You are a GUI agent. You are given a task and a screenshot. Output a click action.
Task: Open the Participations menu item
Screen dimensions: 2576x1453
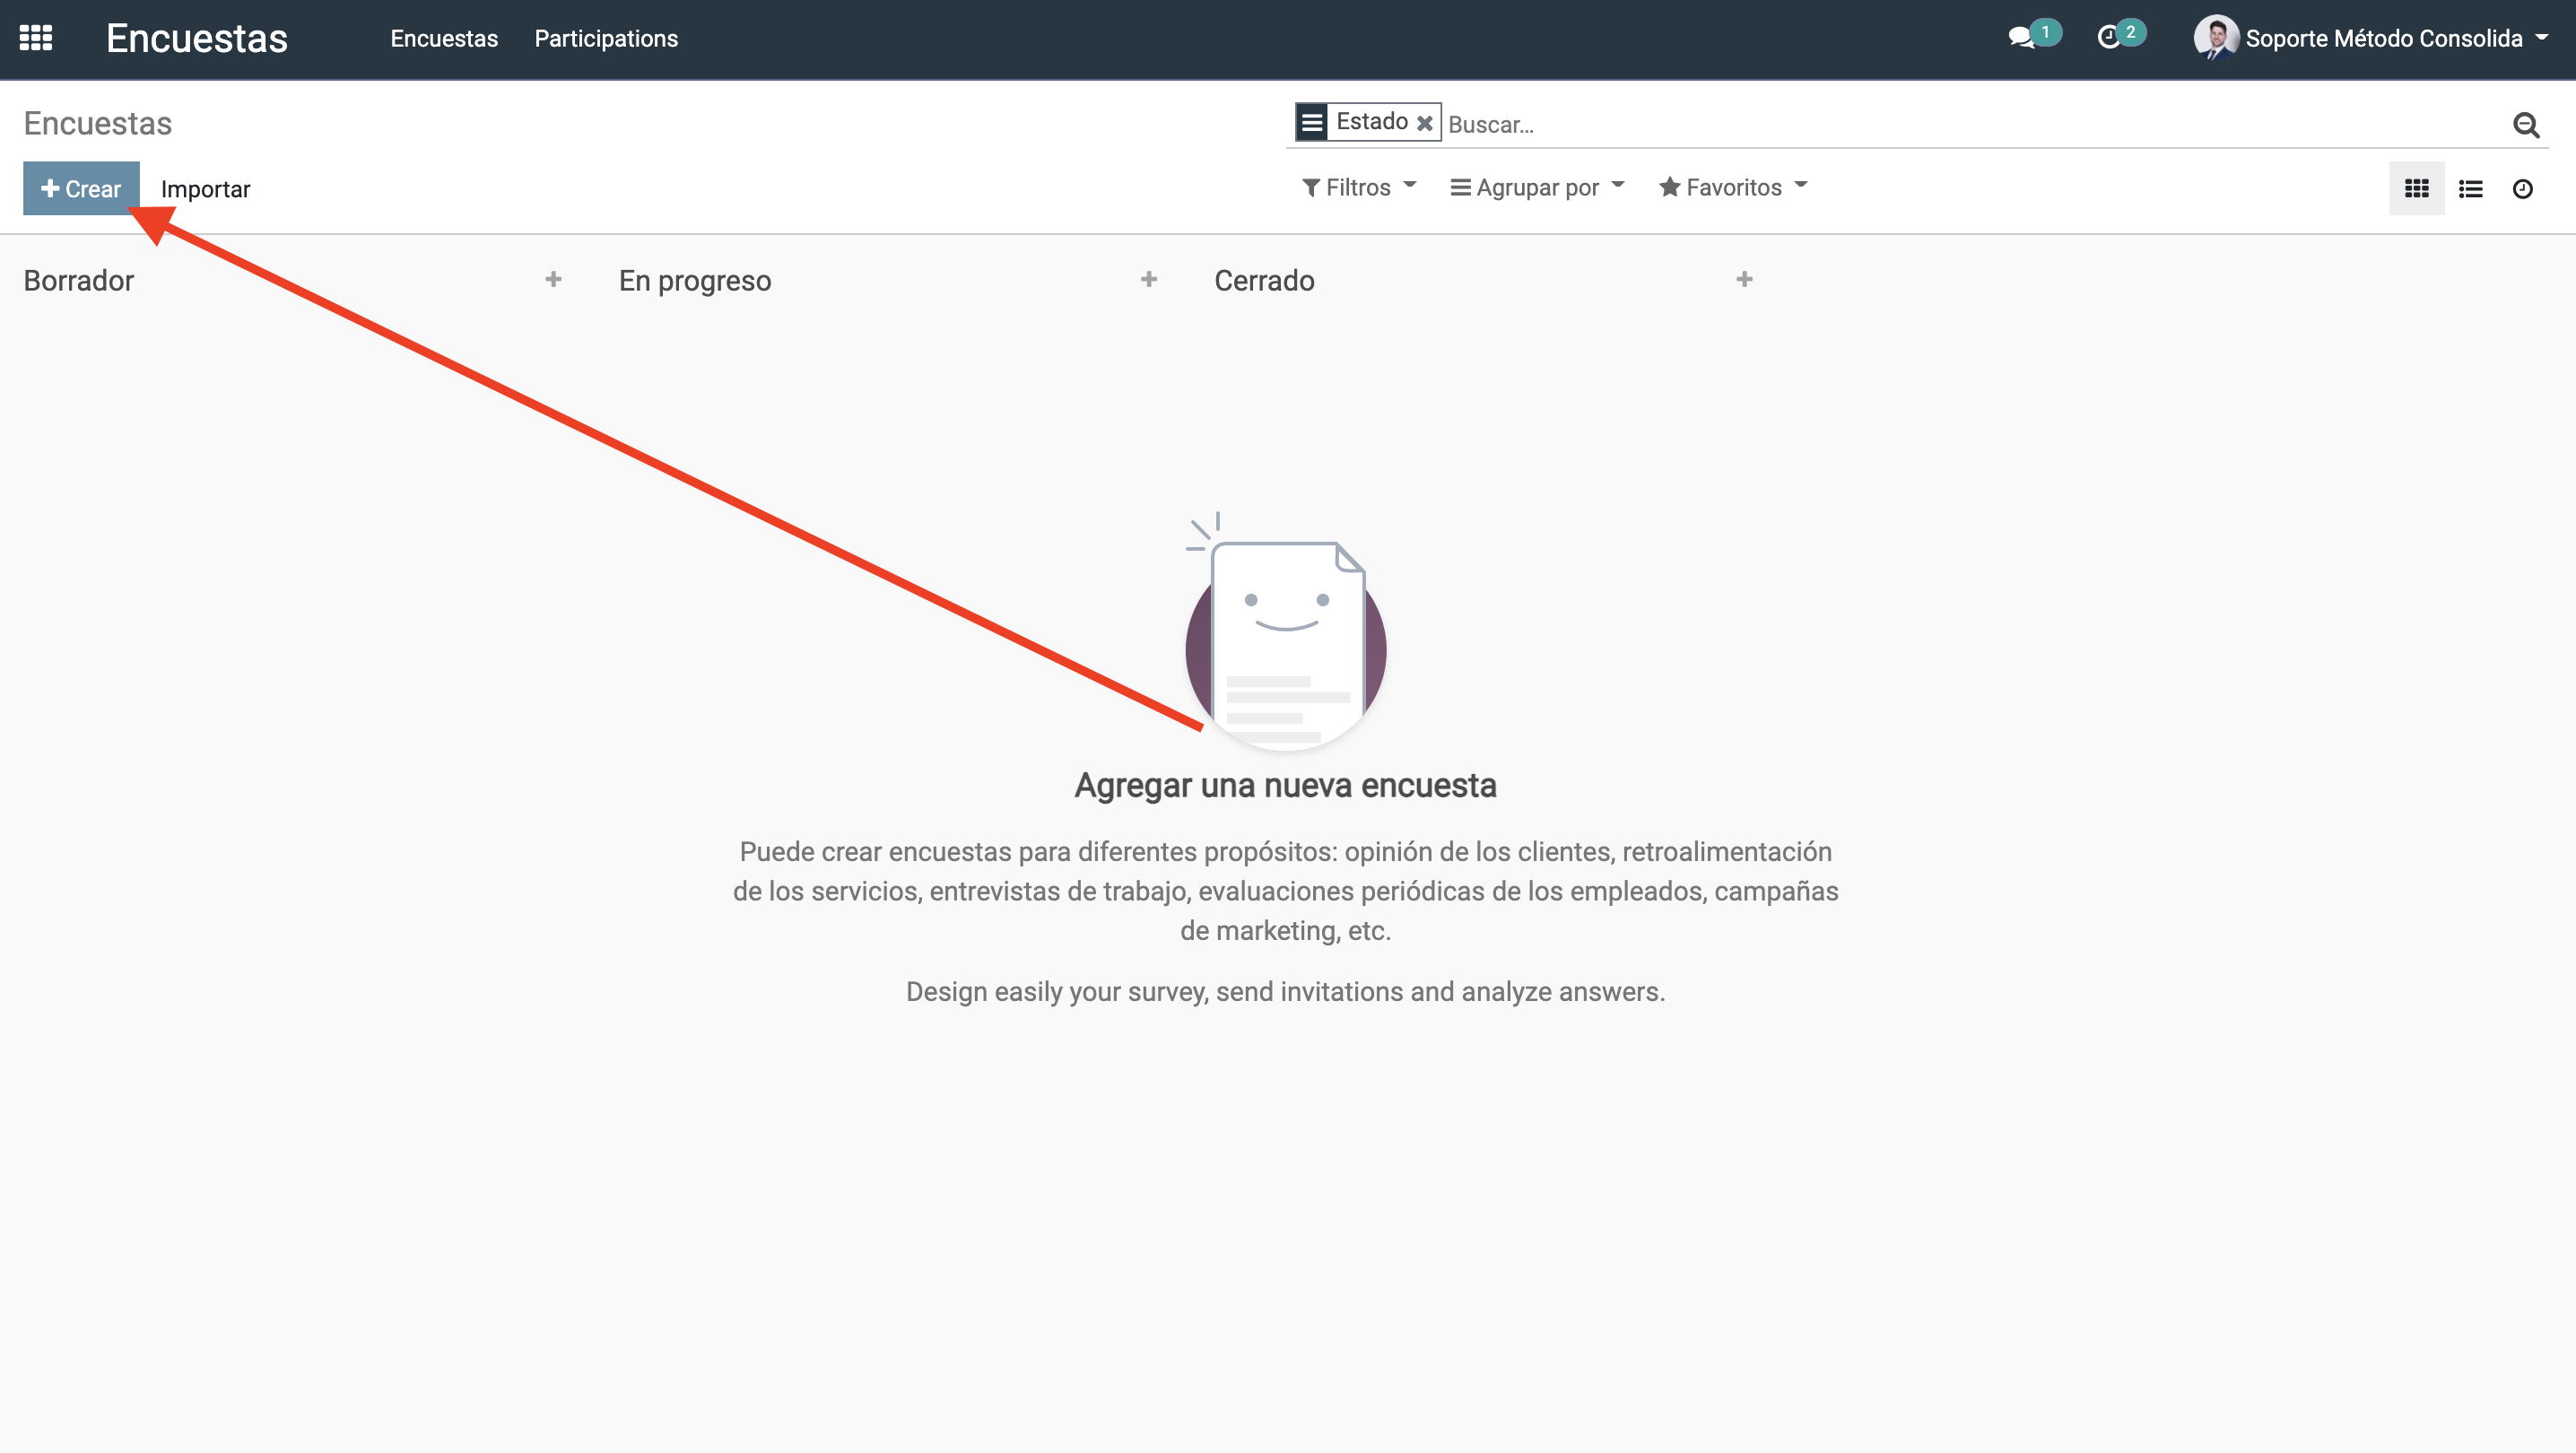606,38
